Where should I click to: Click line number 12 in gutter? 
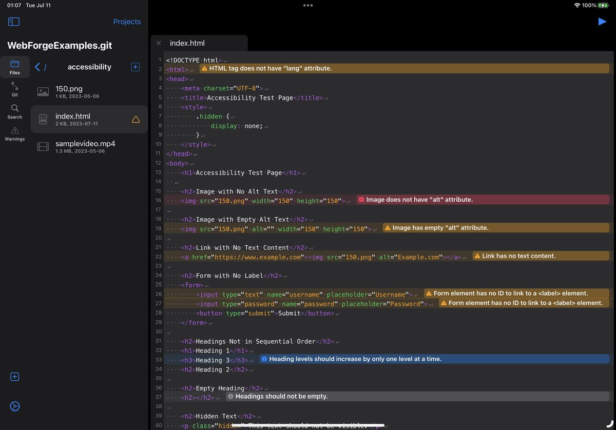pos(159,163)
